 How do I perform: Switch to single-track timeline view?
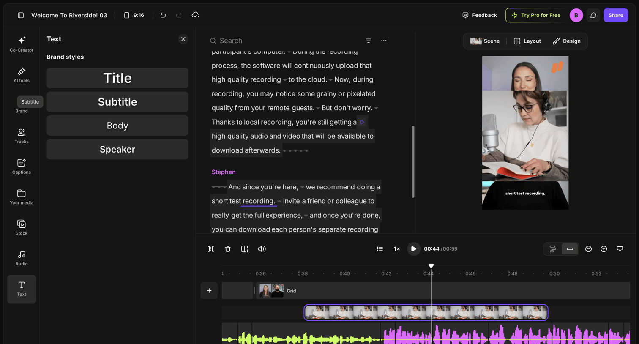(570, 249)
